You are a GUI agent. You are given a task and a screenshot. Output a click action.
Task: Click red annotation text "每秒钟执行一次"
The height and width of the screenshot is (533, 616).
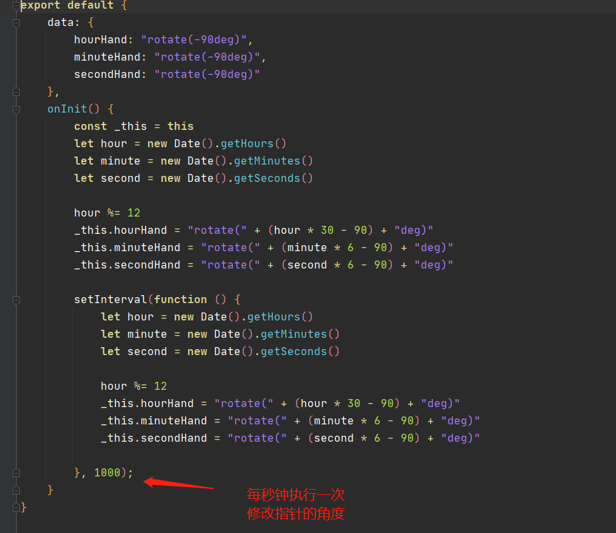pyautogui.click(x=295, y=495)
